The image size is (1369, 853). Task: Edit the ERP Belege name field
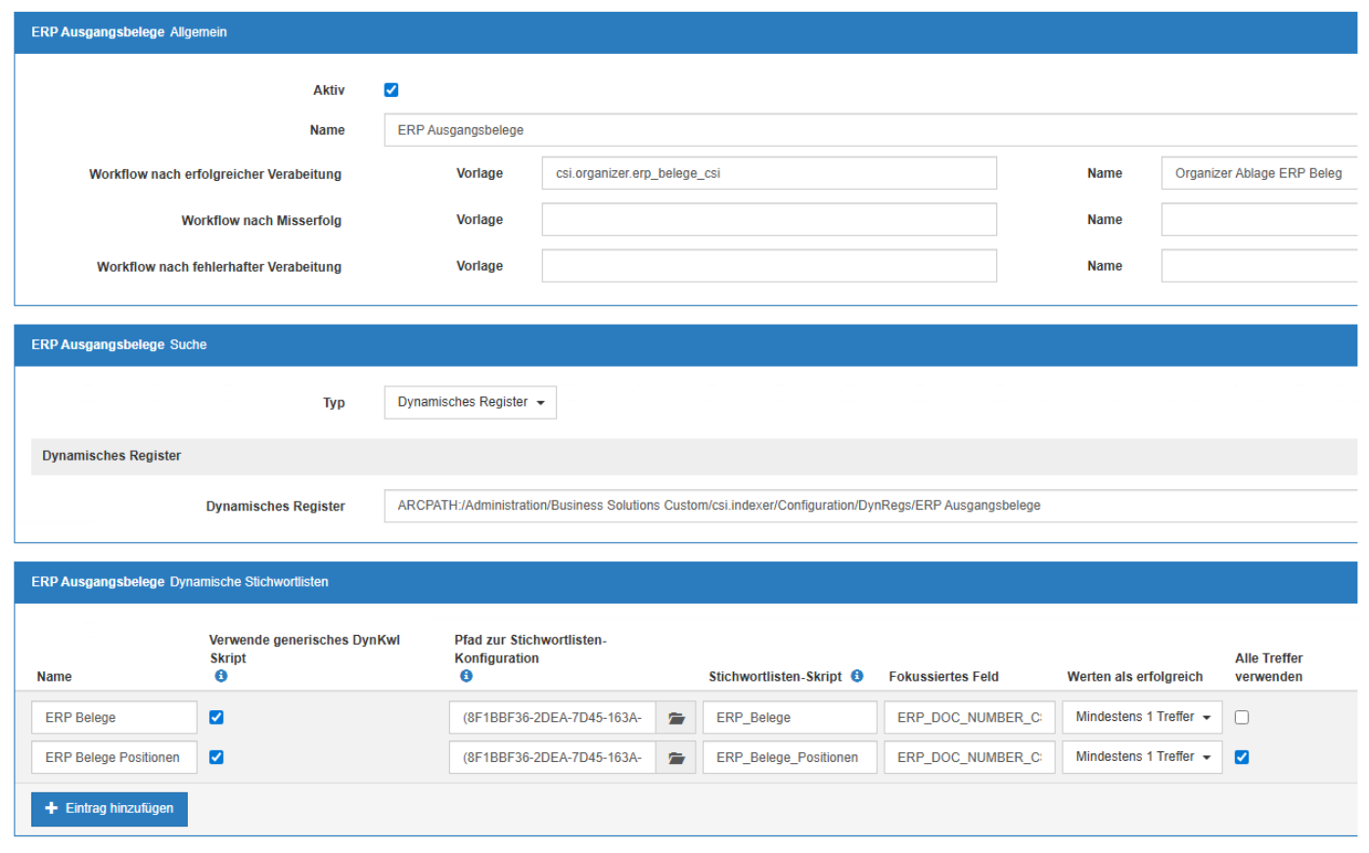114,718
